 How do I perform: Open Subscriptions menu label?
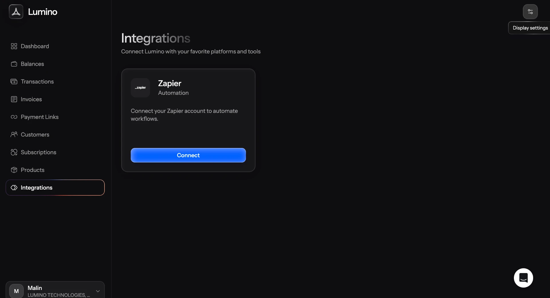[x=38, y=152]
